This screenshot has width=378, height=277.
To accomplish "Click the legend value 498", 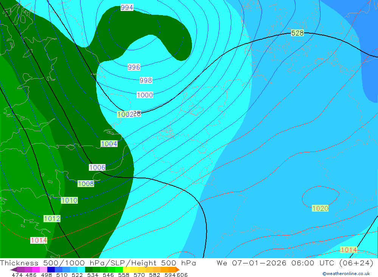I will 46,275.
